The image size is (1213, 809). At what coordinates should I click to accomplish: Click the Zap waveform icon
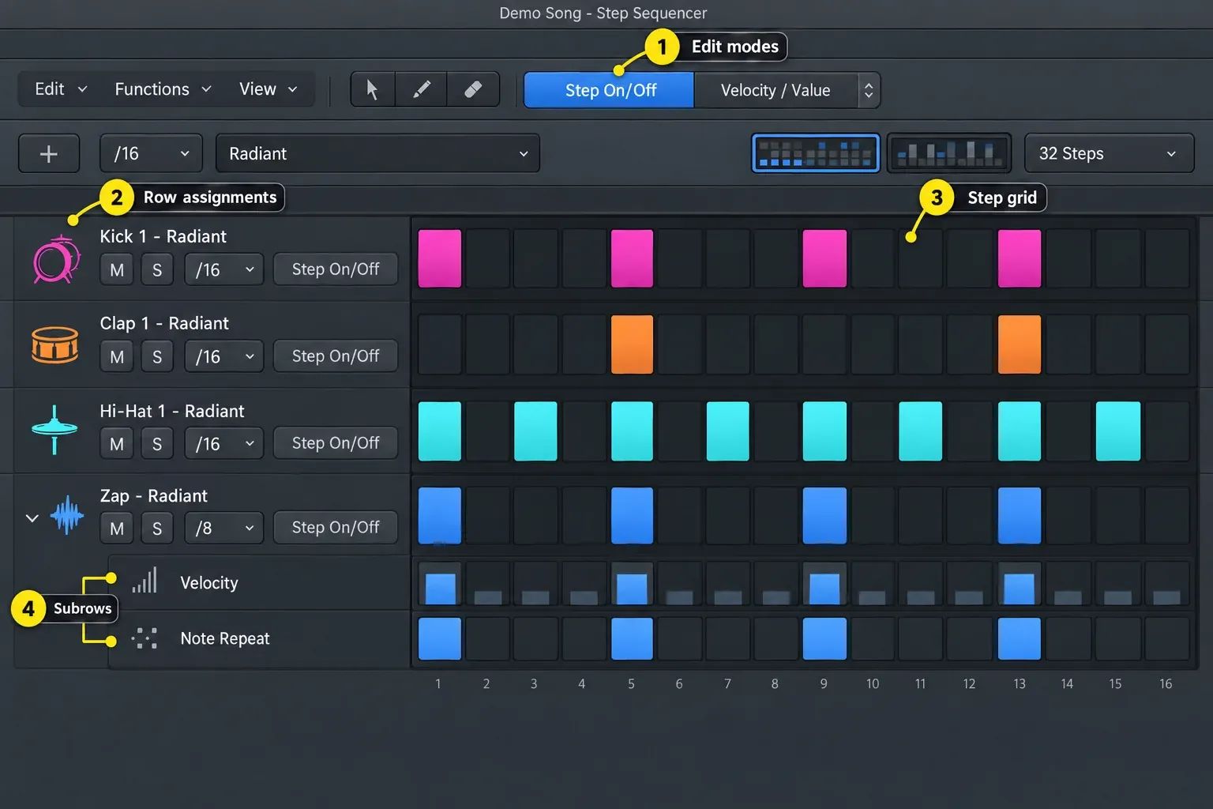pos(67,516)
